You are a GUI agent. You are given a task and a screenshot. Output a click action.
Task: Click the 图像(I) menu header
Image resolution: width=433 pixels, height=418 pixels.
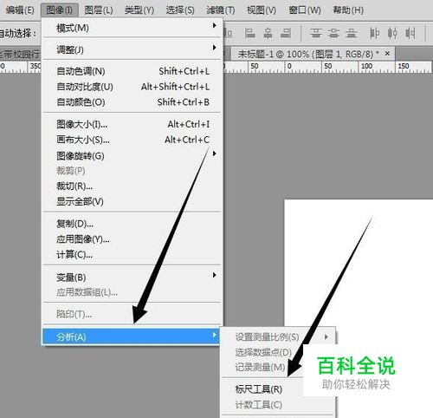[x=60, y=10]
